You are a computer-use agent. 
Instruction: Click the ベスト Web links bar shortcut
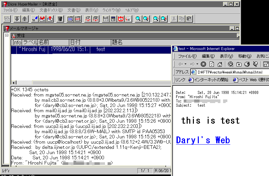(x=251, y=80)
